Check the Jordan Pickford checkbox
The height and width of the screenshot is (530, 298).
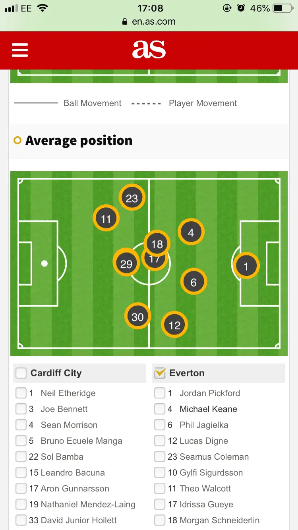click(x=160, y=393)
